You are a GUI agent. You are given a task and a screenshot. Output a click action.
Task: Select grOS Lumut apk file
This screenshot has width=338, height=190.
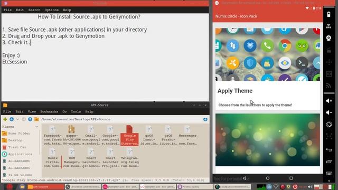click(149, 135)
